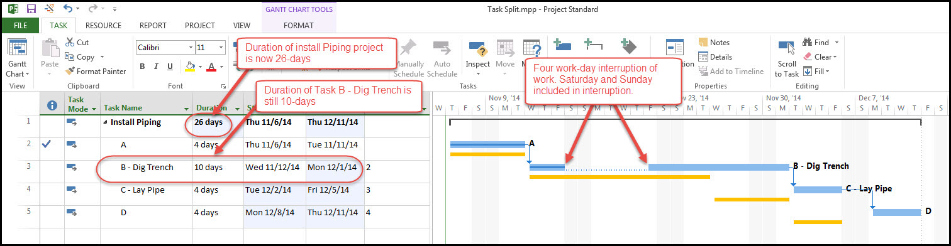Open the Gantt Chart view button
The width and height of the screenshot is (951, 246).
click(x=17, y=59)
